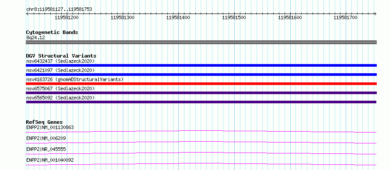Viewport: 389px width, 170px height.
Task: Click the left arrowhead of the coordinate ruler
Action: 27,14
